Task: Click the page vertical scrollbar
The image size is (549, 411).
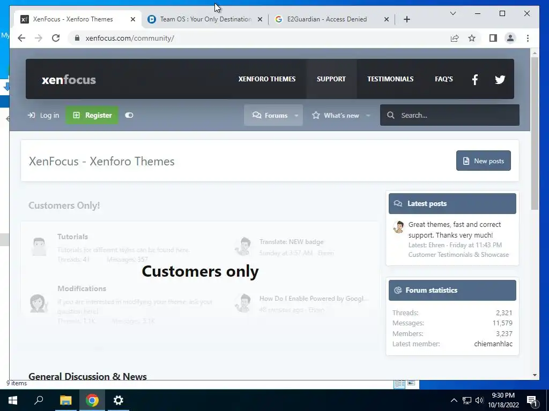Action: point(535,133)
